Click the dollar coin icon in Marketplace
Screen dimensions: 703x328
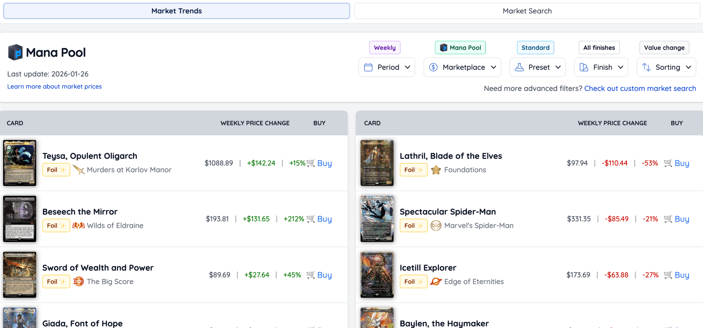pos(434,67)
